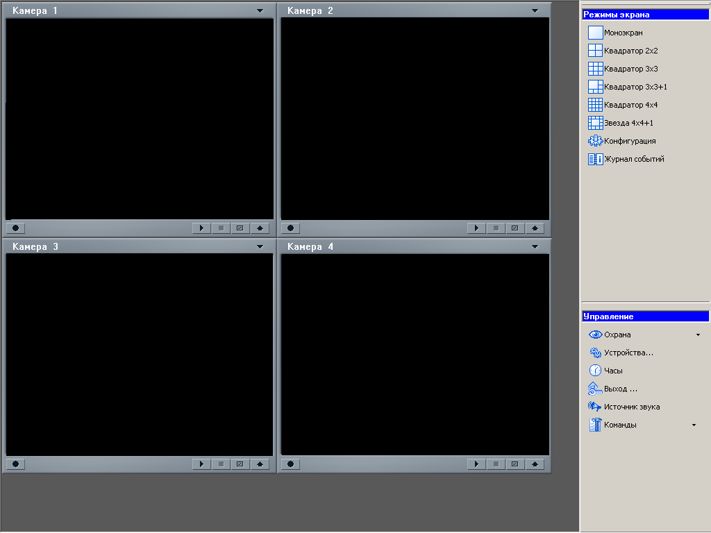Viewport: 711px width, 533px height.
Task: Click the Источник звука sound source icon
Action: point(595,407)
